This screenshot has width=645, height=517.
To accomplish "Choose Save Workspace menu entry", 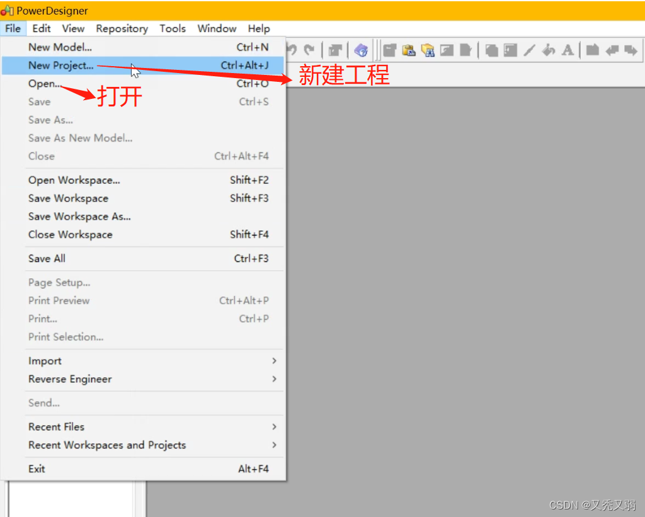I will pos(143,198).
